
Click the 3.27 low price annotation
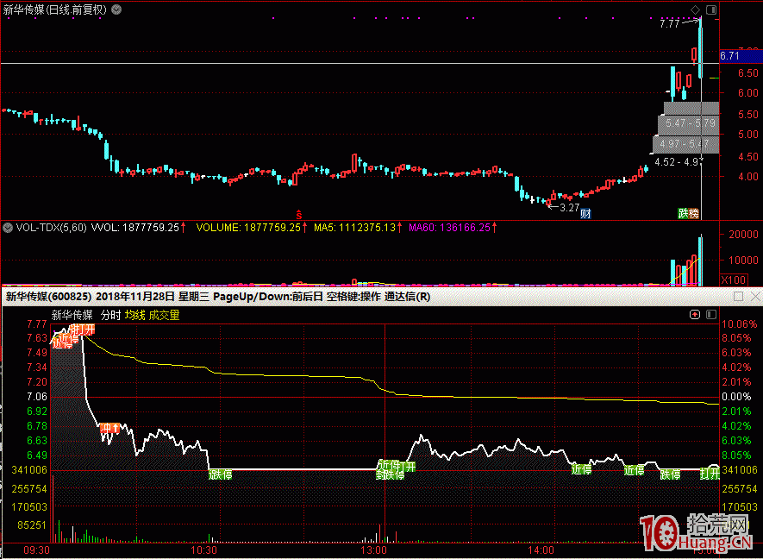(569, 207)
